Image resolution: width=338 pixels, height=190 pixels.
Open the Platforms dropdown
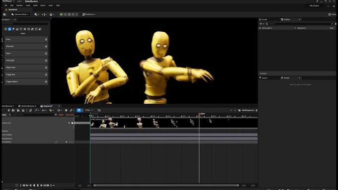point(88,14)
